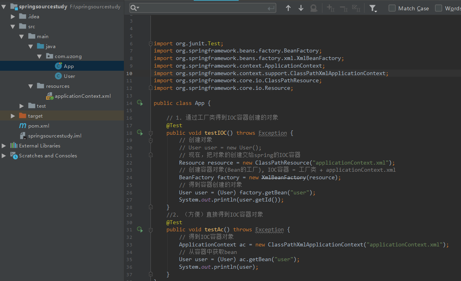
Task: Collapse the main folder
Action: pyautogui.click(x=21, y=37)
